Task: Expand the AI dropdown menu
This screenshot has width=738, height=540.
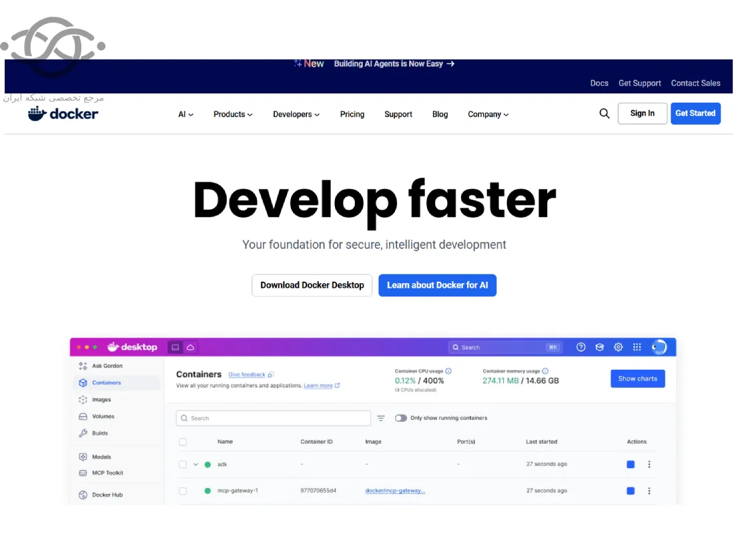Action: coord(186,114)
